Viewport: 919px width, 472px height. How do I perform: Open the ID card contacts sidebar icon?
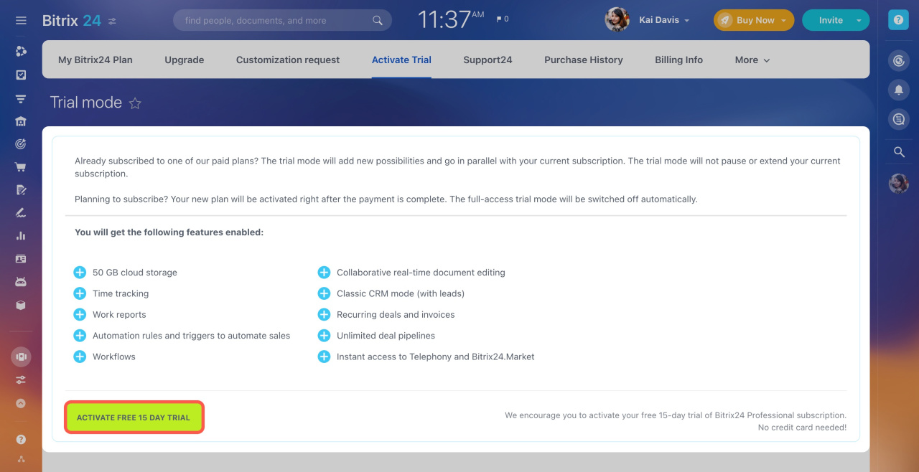(21, 259)
